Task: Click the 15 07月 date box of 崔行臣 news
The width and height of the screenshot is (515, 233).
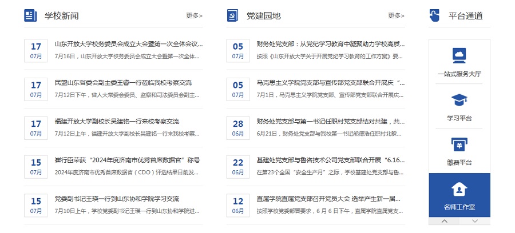Action: (x=36, y=167)
